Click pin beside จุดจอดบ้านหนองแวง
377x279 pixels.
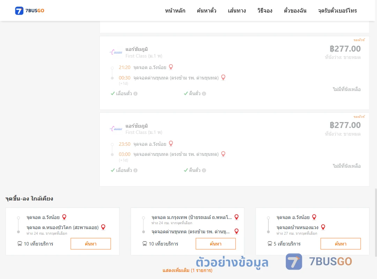click(323, 227)
